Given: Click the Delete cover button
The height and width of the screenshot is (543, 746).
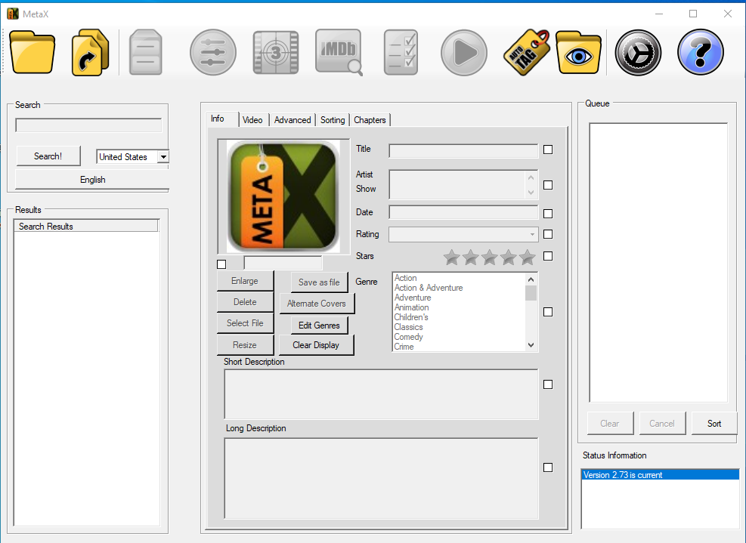Looking at the screenshot, I should point(245,302).
